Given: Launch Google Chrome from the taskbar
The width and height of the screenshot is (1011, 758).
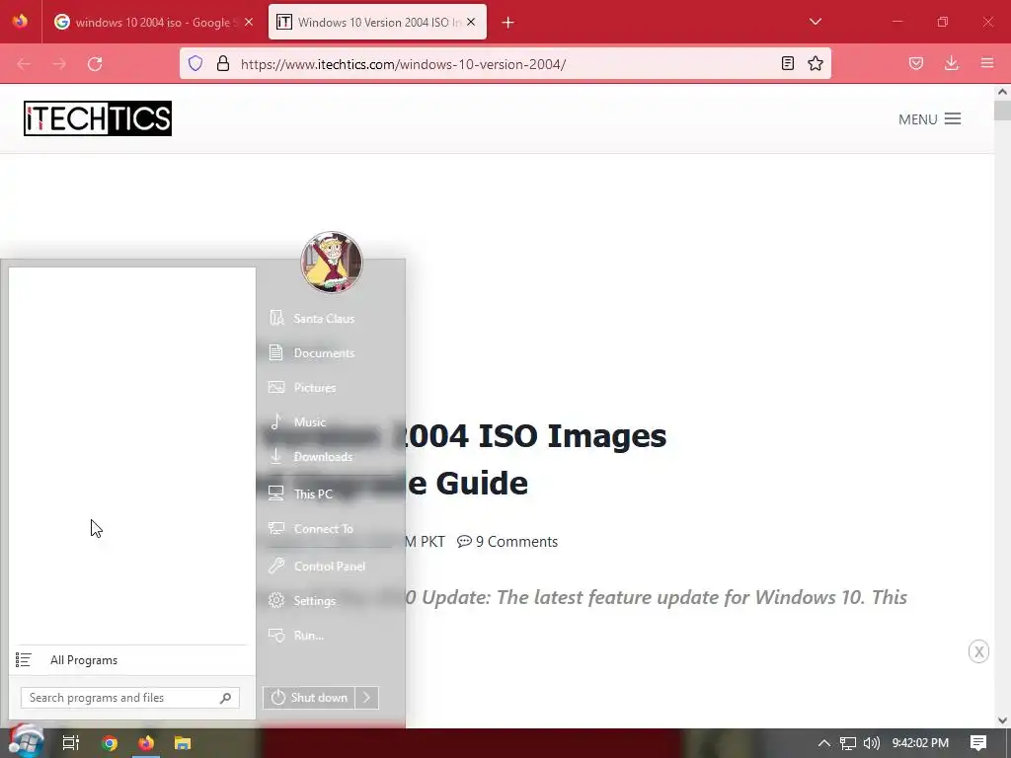Looking at the screenshot, I should [x=110, y=743].
